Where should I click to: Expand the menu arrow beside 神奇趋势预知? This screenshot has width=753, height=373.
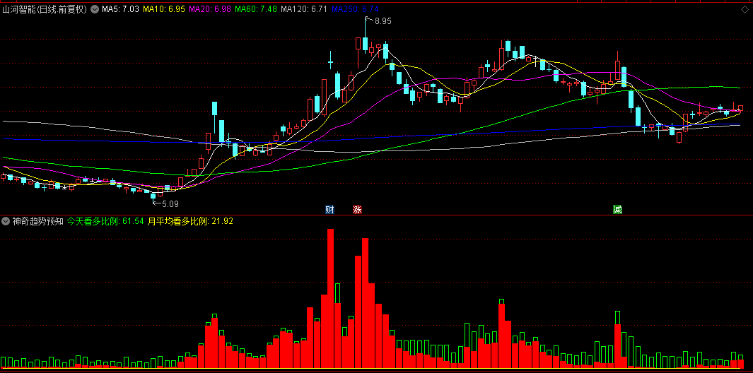[6, 221]
